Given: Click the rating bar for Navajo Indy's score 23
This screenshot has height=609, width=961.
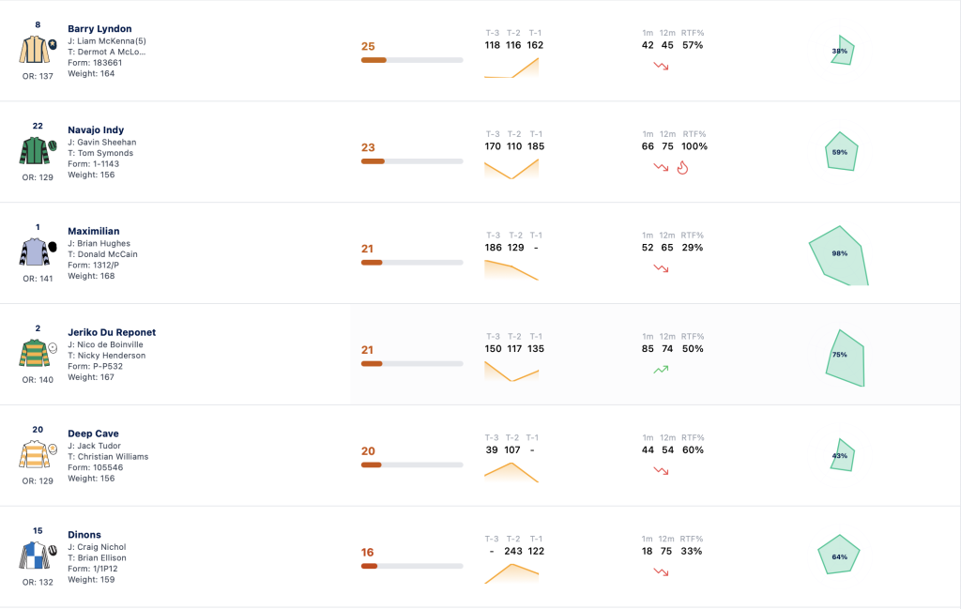Looking at the screenshot, I should pyautogui.click(x=412, y=161).
